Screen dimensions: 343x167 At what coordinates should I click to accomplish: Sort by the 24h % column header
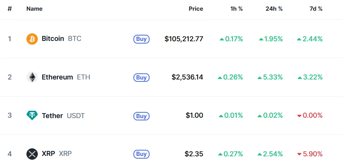(274, 9)
